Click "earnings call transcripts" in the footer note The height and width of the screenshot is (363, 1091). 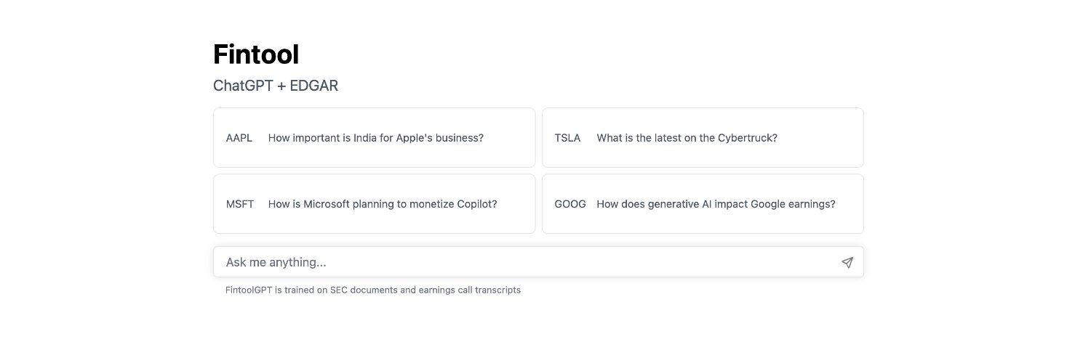(467, 290)
